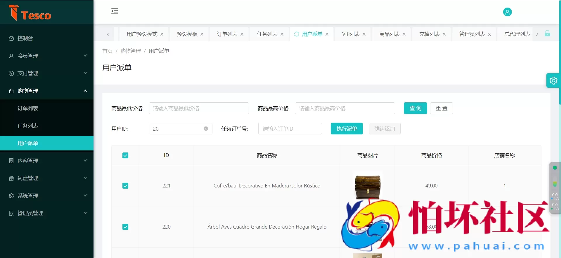561x258 pixels.
Task: Click the 执行派单 button
Action: pyautogui.click(x=347, y=129)
